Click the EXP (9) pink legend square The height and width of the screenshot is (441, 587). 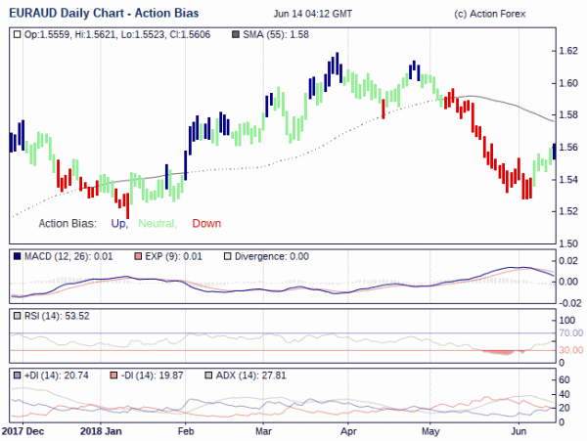coord(138,256)
